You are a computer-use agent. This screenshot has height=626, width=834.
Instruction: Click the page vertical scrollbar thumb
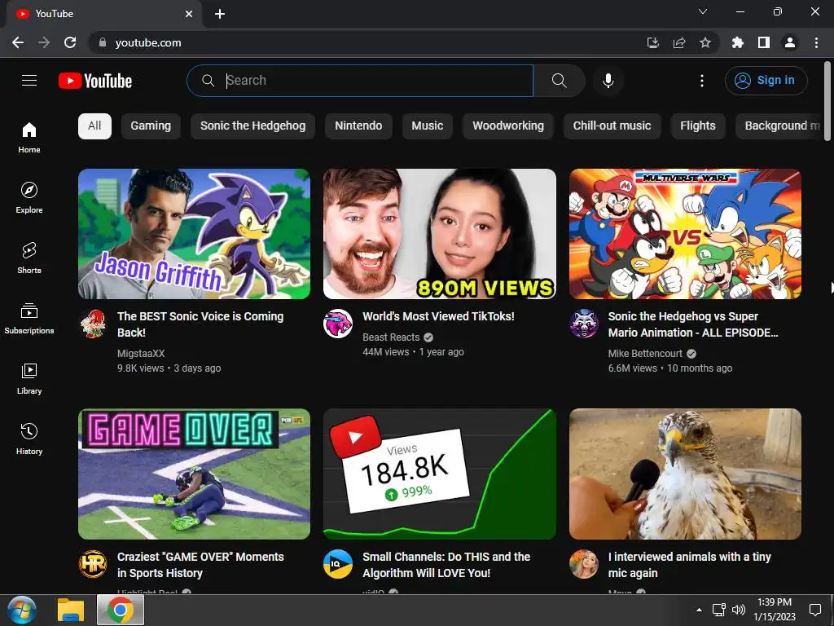[x=827, y=101]
